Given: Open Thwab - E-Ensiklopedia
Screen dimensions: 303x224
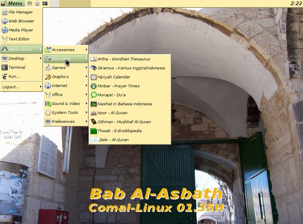Looking at the screenshot, I should [x=130, y=131].
